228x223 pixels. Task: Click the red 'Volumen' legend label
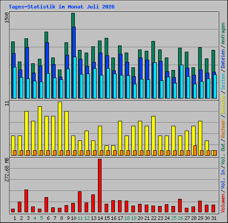click(x=223, y=203)
